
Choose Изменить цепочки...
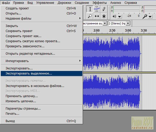click(42, 101)
